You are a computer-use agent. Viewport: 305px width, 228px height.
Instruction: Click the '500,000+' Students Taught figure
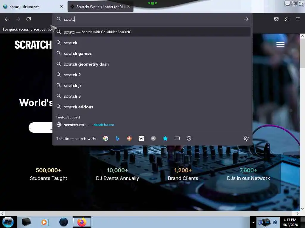tap(49, 170)
